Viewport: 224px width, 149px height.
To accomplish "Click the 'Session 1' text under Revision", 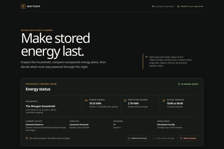I will click(117, 127).
